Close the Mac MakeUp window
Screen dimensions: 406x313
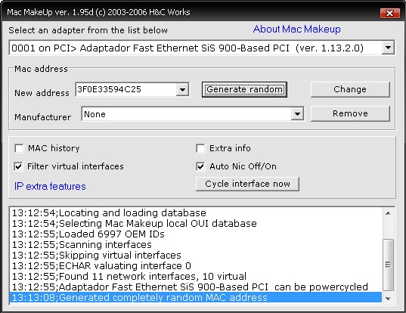[389, 13]
